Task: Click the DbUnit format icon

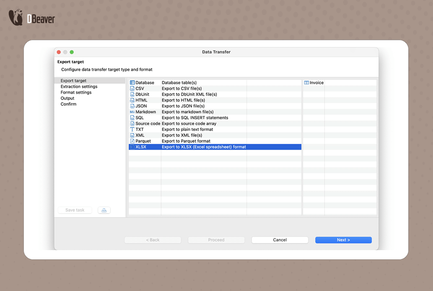Action: click(132, 94)
